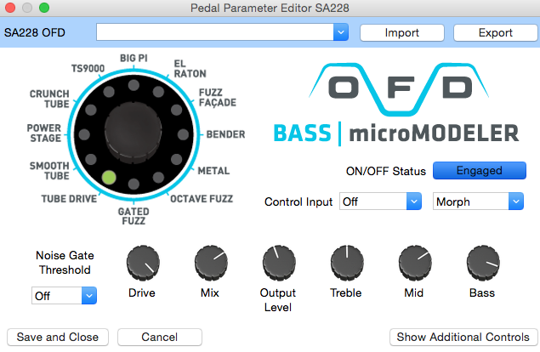This screenshot has height=352, width=540.
Task: Click the Mid knob
Action: [415, 263]
